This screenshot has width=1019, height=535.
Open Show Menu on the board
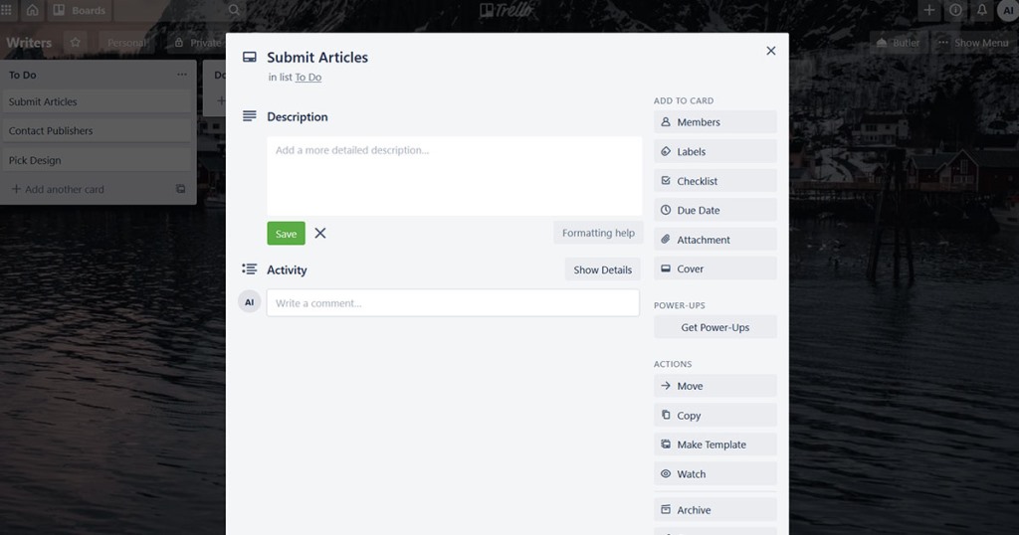[972, 43]
